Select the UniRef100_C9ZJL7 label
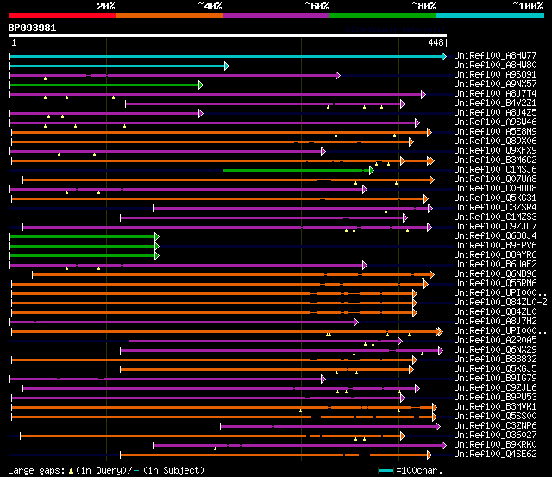This screenshot has width=552, height=477. point(495,227)
